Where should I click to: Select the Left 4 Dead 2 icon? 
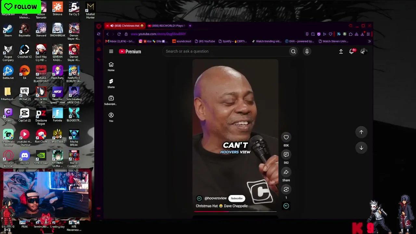tap(58, 136)
